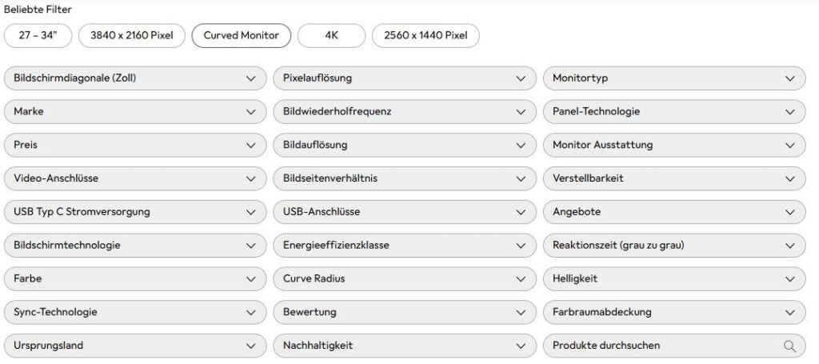Screen dimensions: 819x364
Task: Click the chevron arrow on Farbe
Action: pyautogui.click(x=251, y=279)
